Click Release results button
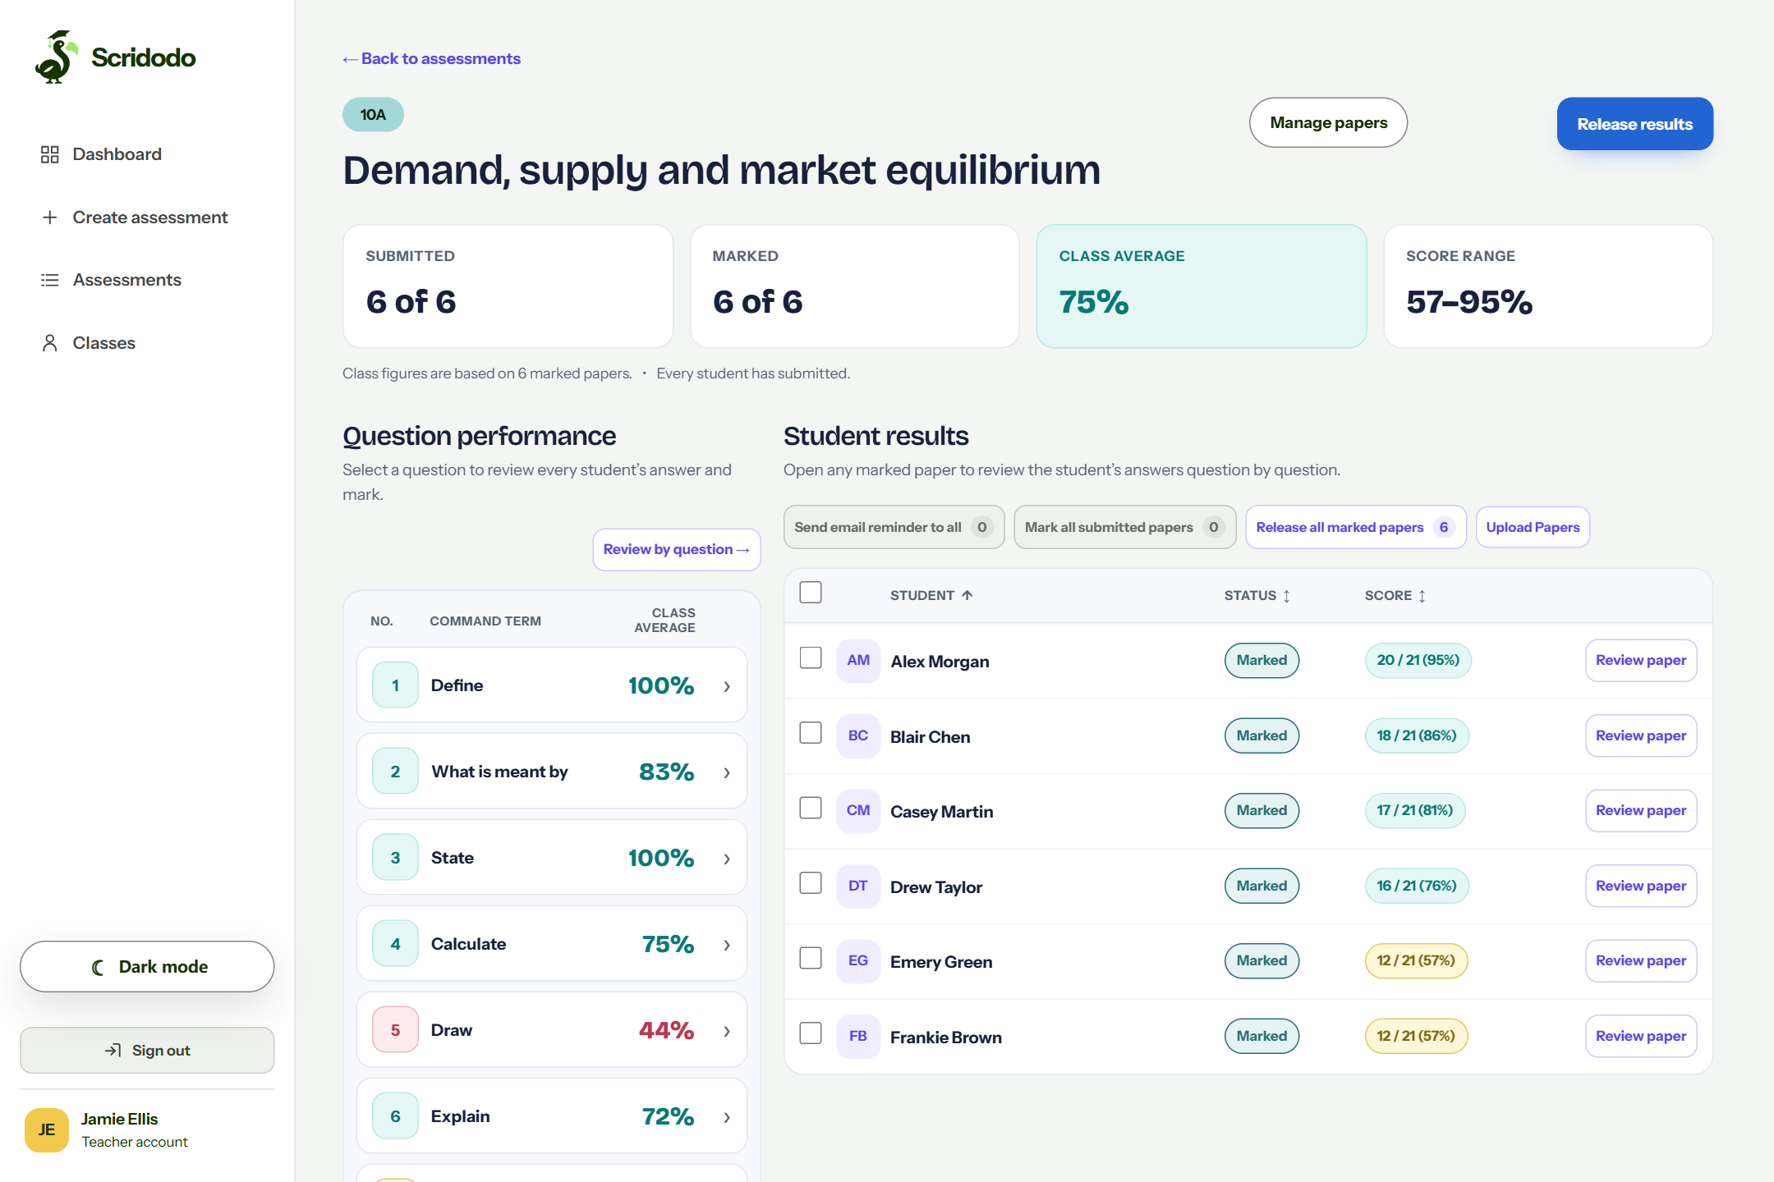The width and height of the screenshot is (1774, 1182). click(1634, 124)
